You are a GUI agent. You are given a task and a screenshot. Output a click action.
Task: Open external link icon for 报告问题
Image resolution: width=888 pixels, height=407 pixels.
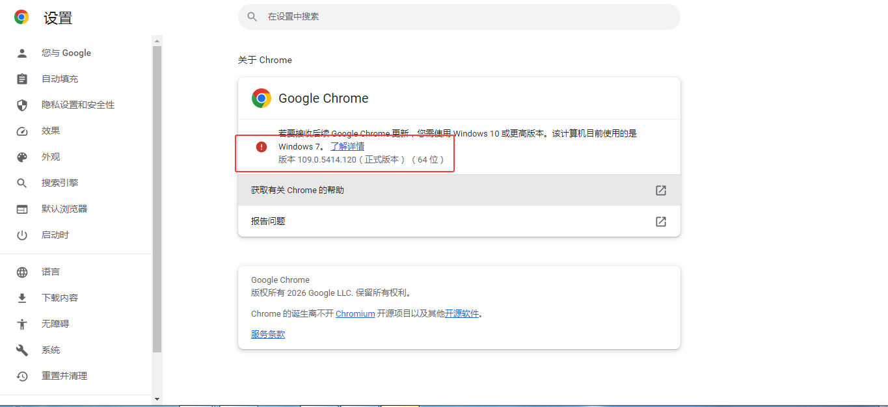(661, 222)
